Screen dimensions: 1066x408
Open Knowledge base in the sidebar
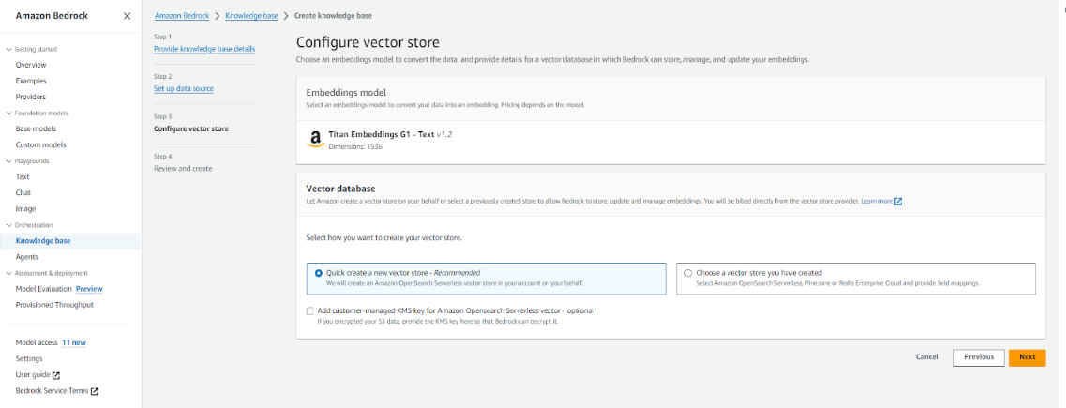(x=42, y=241)
